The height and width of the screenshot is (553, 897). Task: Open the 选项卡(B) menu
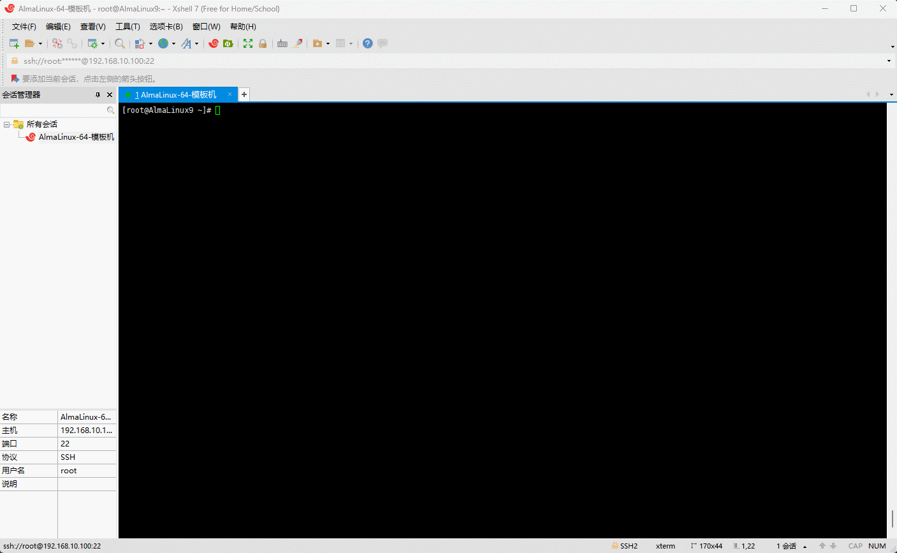coord(166,26)
